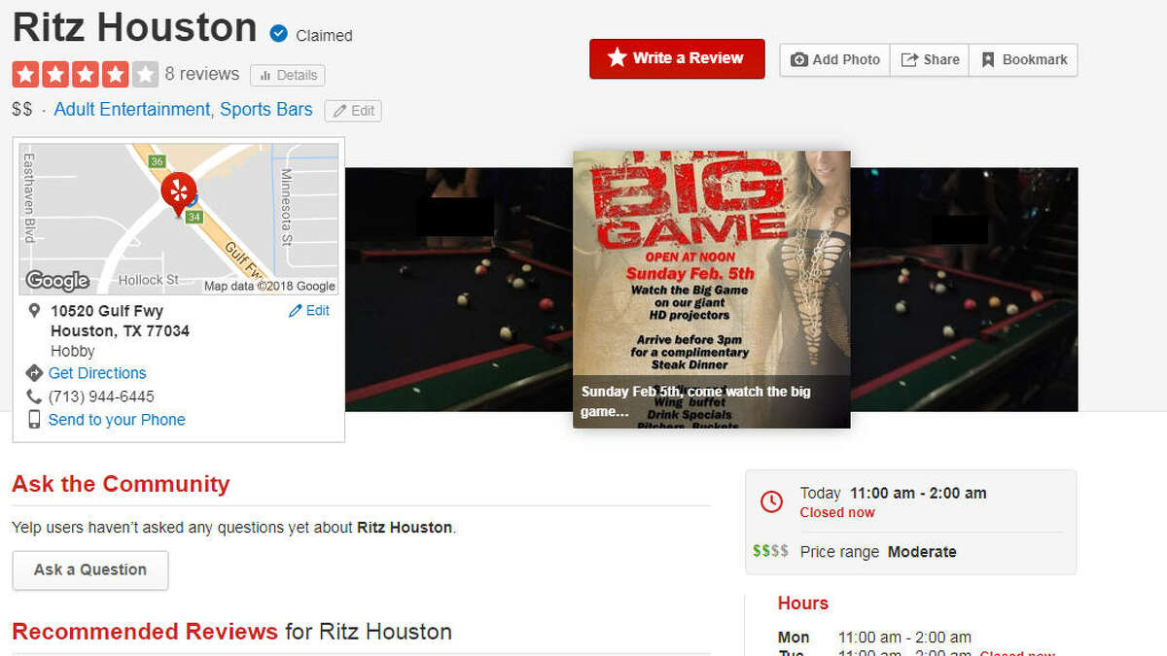Click the Write a Review button
The height and width of the screenshot is (656, 1167).
[x=676, y=58]
